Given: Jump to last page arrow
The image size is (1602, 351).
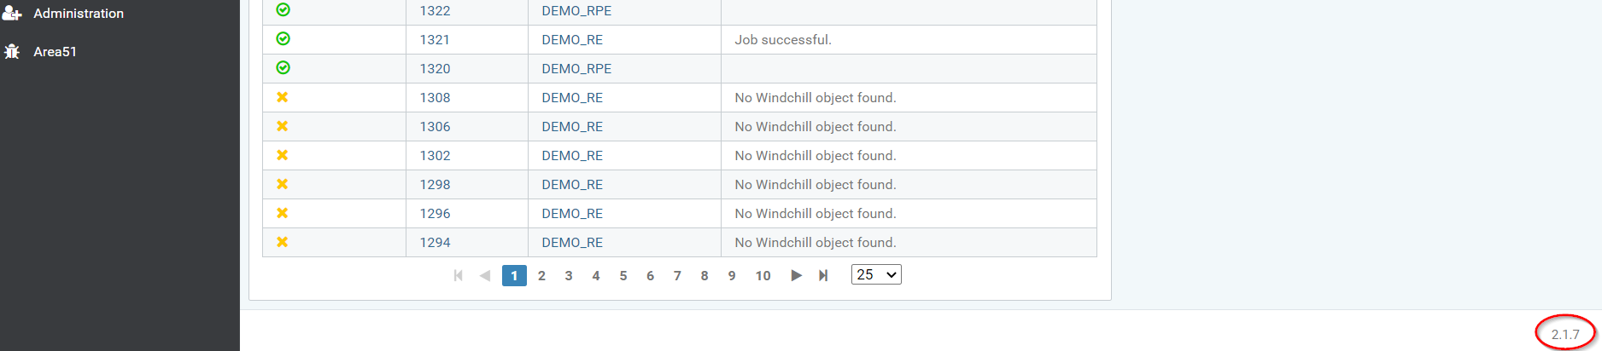Looking at the screenshot, I should [823, 275].
